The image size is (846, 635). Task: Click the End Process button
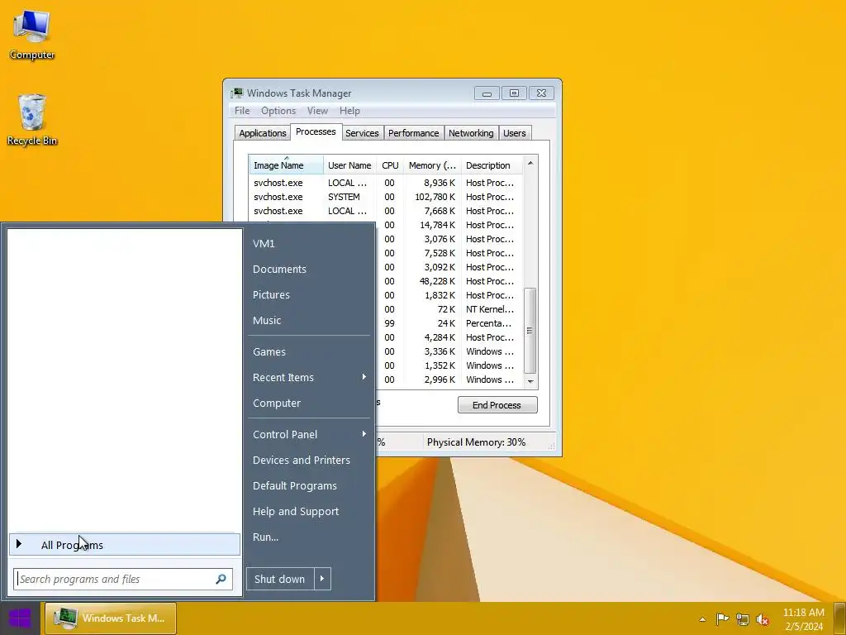[x=497, y=405]
